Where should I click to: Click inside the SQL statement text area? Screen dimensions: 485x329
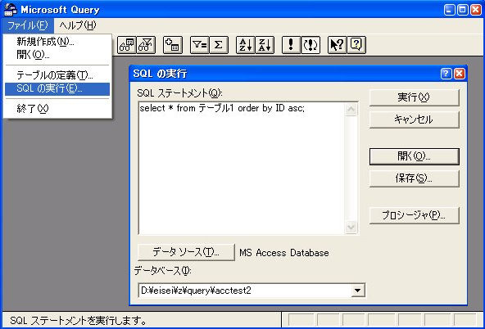(242, 168)
